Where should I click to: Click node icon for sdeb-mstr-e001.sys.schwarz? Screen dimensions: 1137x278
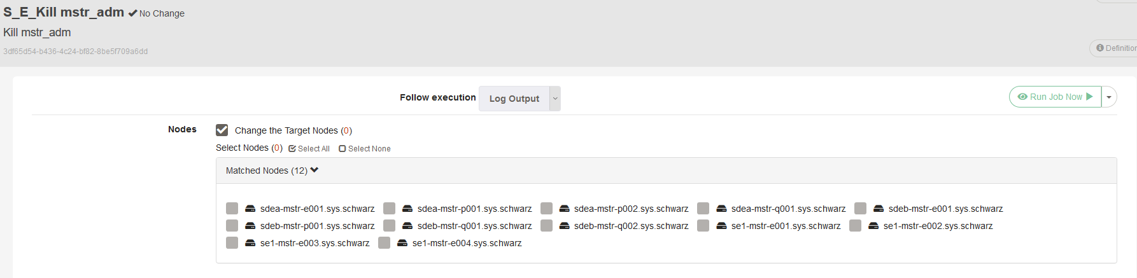click(x=879, y=209)
